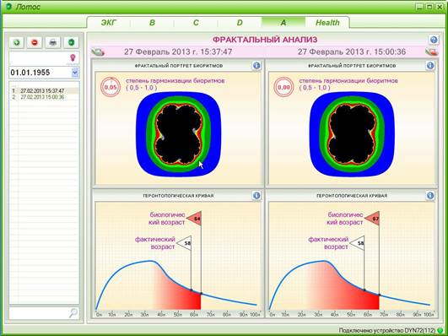Click the Лотос app logo in title bar
The width and height of the screenshot is (448, 336).
[8, 6]
